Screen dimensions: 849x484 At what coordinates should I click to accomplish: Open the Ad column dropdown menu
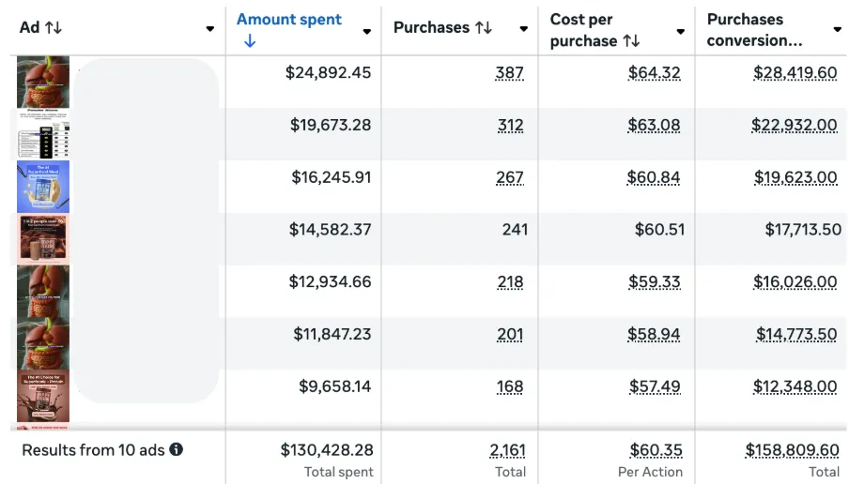(209, 29)
